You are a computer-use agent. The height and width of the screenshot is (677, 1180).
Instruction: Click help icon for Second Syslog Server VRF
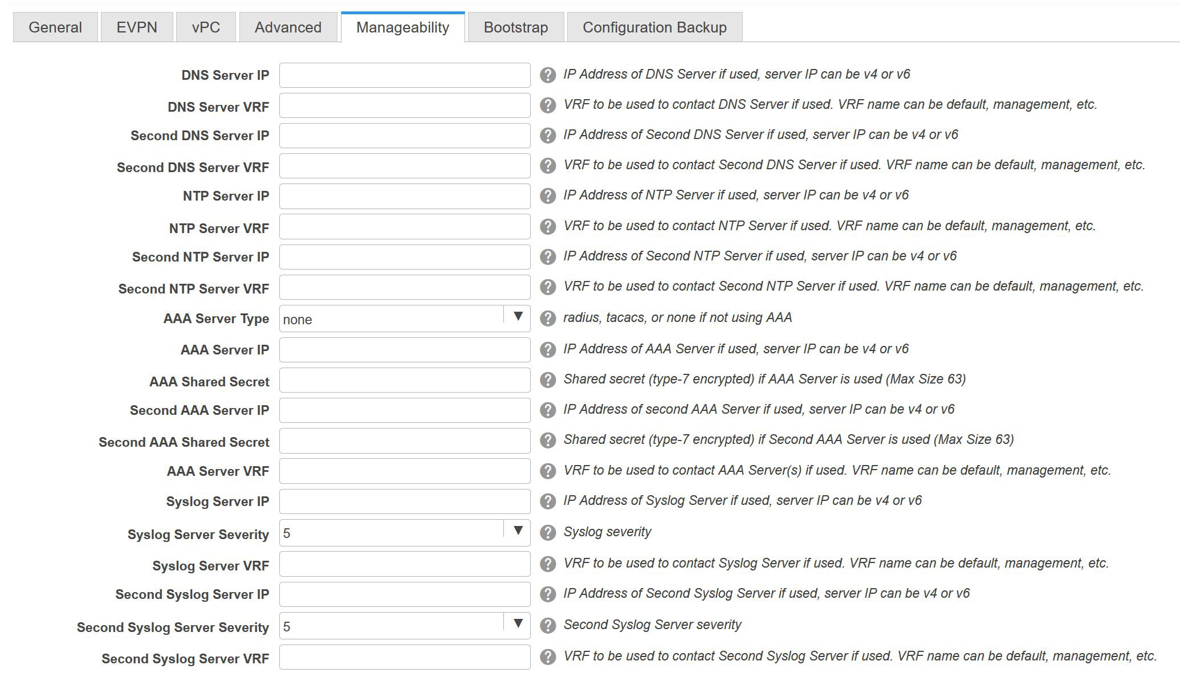pyautogui.click(x=547, y=657)
